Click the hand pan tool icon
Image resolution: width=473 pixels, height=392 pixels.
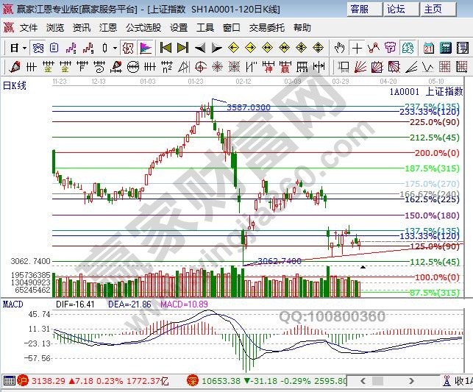(x=339, y=48)
